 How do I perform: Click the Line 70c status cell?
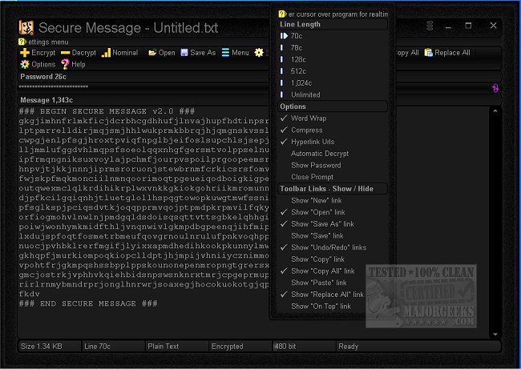coord(113,347)
